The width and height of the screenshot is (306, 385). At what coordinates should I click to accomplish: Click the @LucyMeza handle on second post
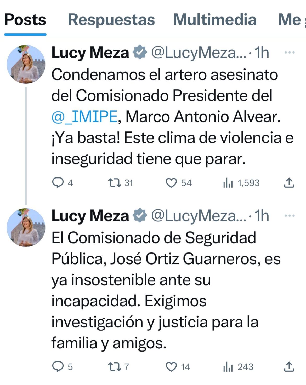point(199,216)
